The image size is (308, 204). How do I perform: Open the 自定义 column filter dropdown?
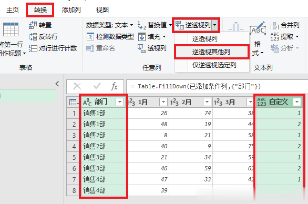(x=297, y=102)
